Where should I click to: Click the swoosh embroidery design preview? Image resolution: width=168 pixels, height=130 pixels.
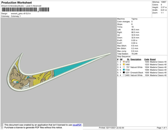click(x=59, y=72)
